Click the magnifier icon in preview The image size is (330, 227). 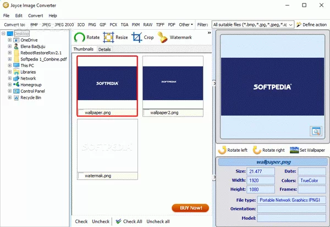315,130
